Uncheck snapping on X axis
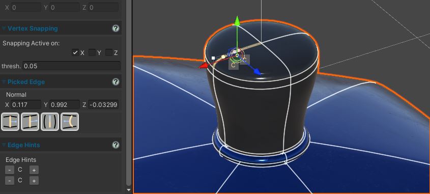 tap(75, 52)
